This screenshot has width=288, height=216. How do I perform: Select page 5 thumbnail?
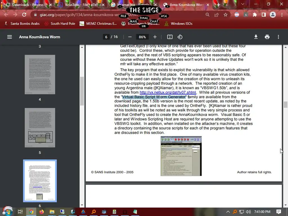pos(40,128)
